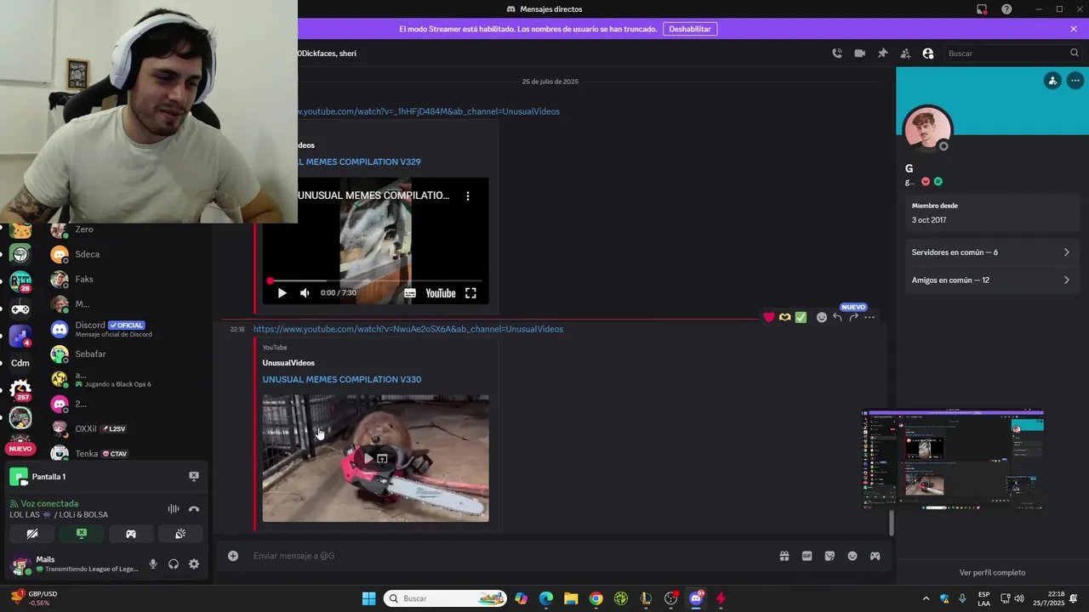Image resolution: width=1089 pixels, height=612 pixels.
Task: Open the DM with Tenka
Action: point(127,453)
